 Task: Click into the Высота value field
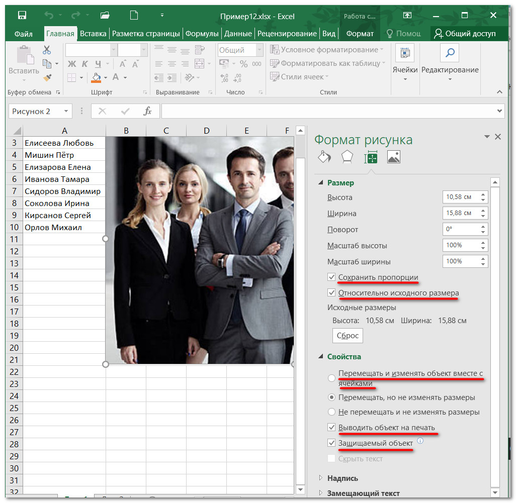pyautogui.click(x=460, y=197)
